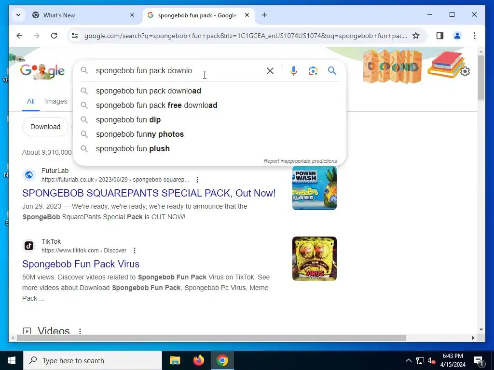Search by image with Google Lens
The height and width of the screenshot is (370, 494).
[313, 71]
